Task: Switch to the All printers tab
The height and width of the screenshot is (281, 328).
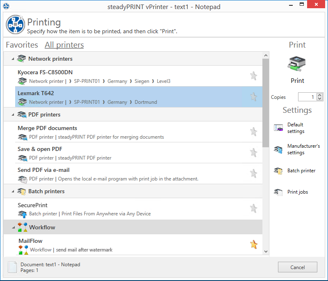Action: tap(64, 45)
